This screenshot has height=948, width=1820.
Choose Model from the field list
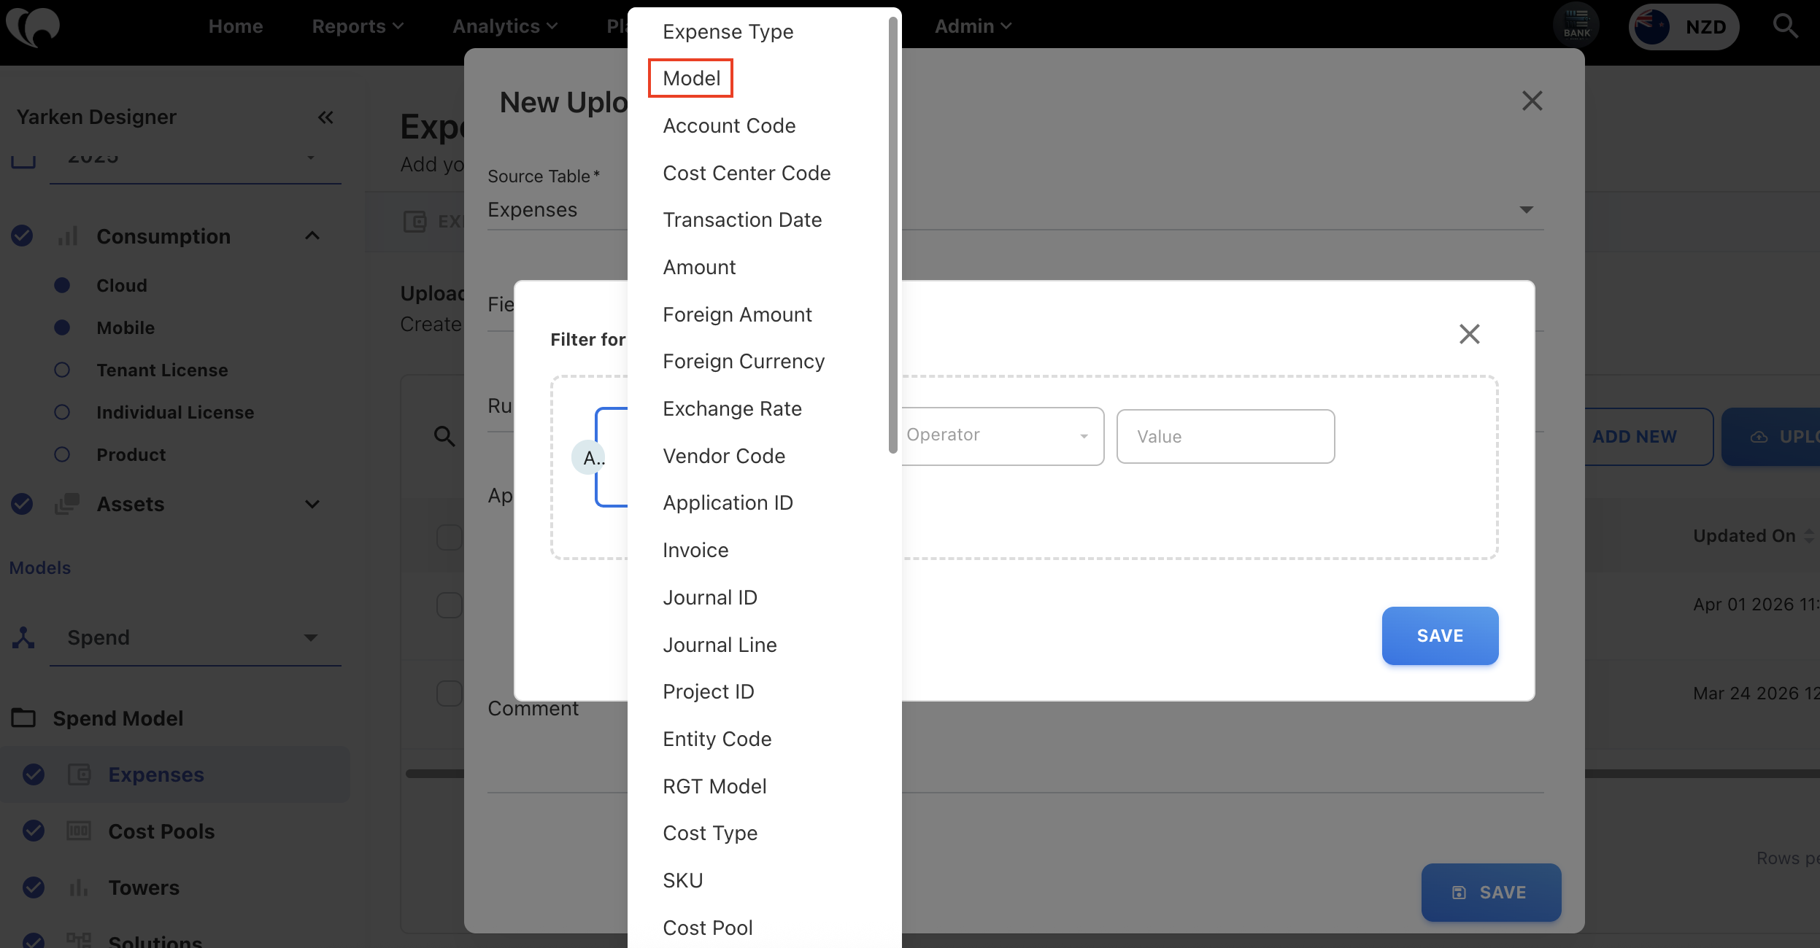coord(691,78)
